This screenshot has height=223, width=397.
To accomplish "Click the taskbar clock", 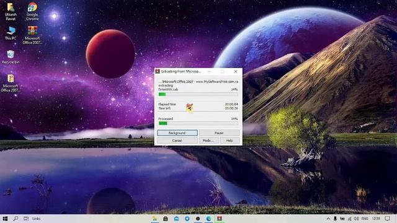I will point(376,219).
